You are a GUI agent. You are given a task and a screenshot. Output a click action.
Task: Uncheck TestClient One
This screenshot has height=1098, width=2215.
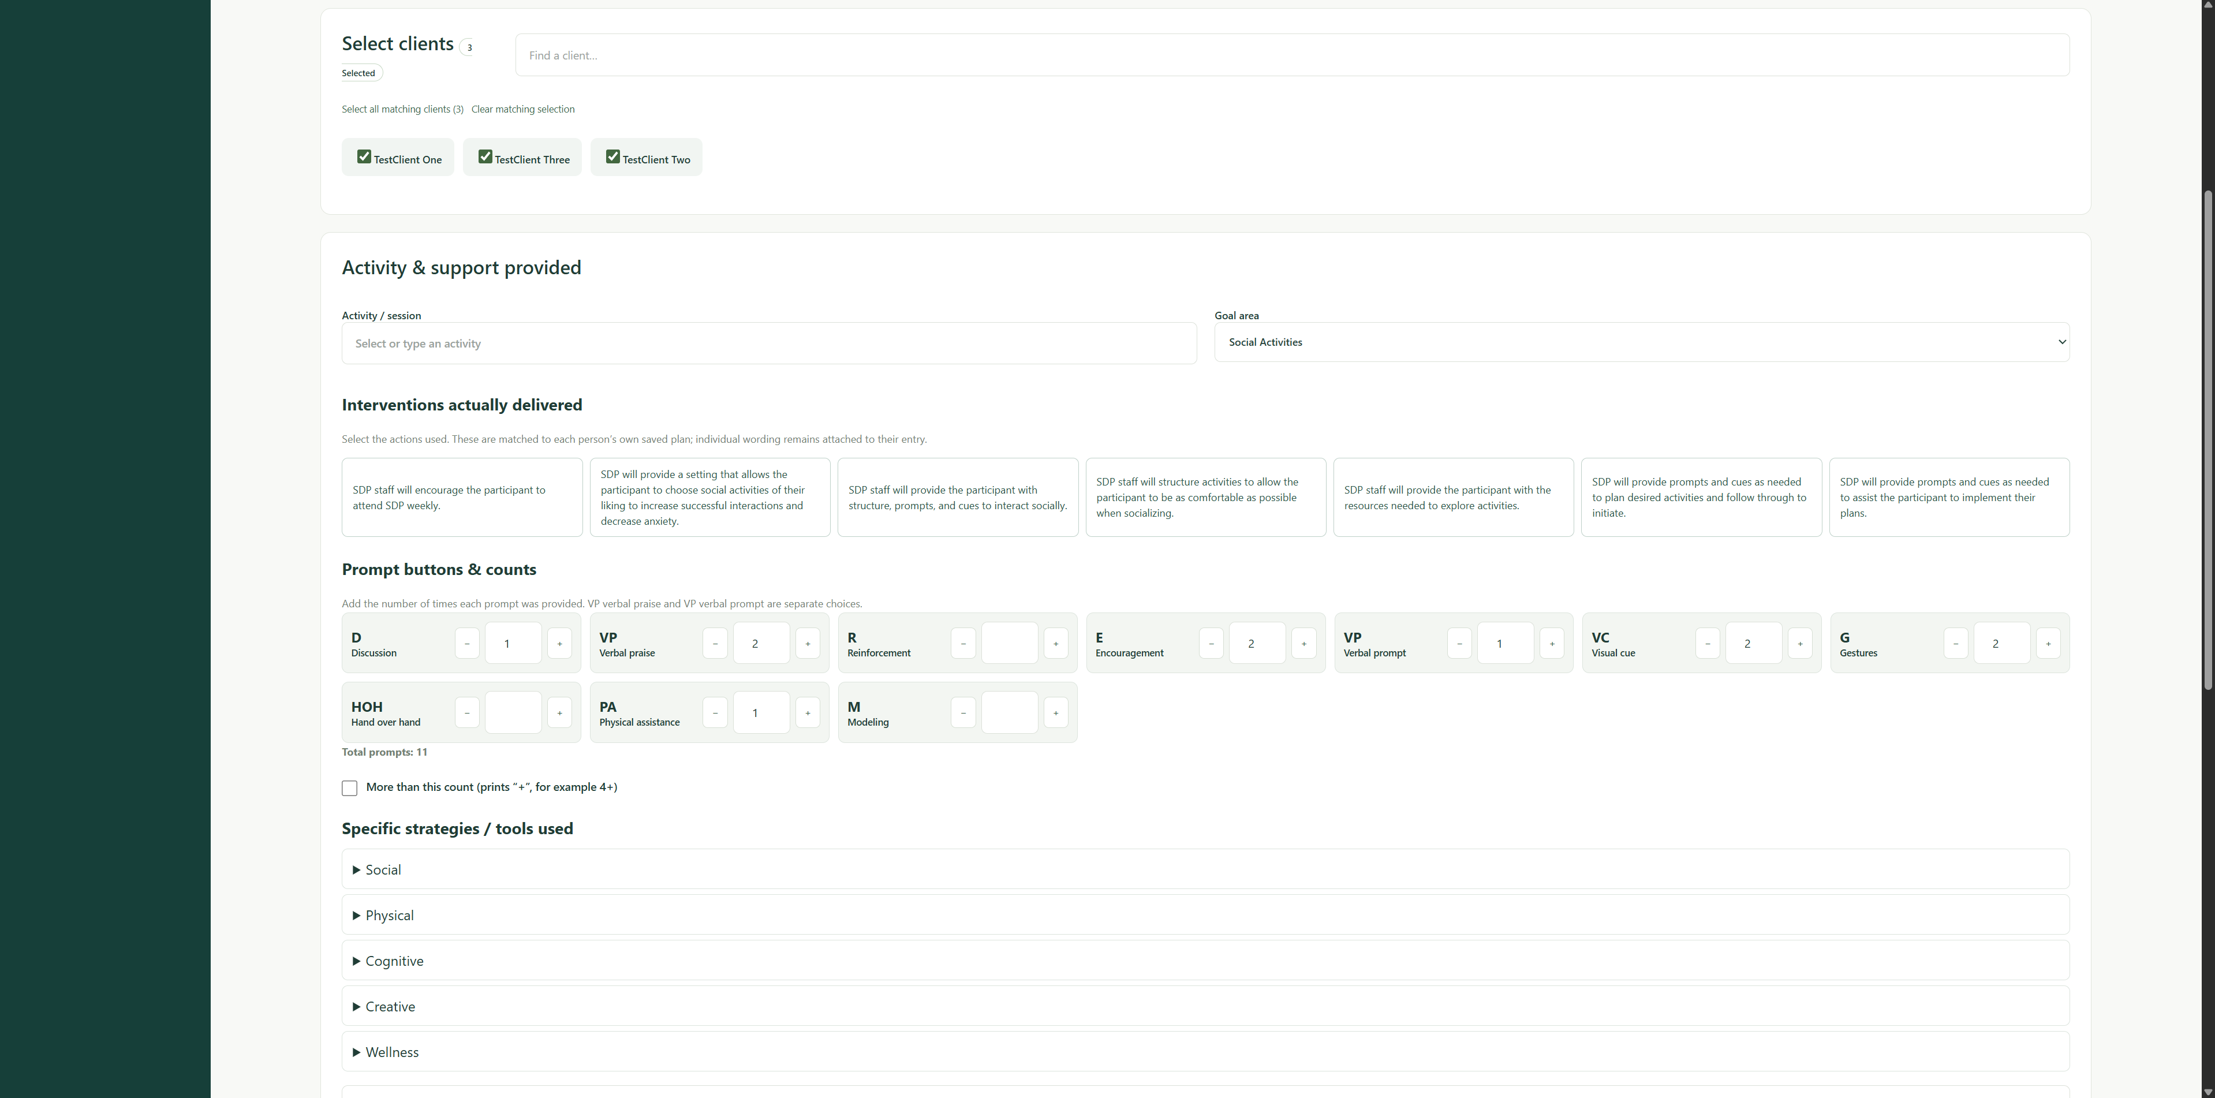pos(365,156)
